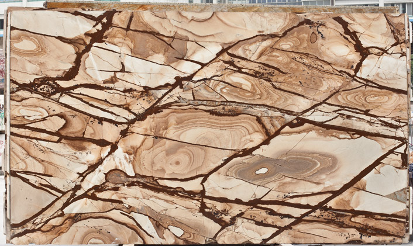Click the brown rounded blob on the lower-left vein
Image resolution: width=413 pixels, height=246 pixels.
point(116,176)
